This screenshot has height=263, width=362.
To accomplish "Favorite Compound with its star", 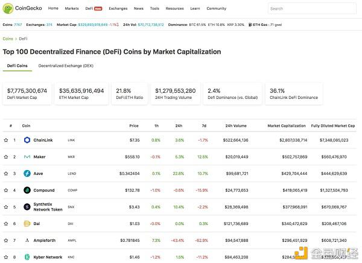I will (6, 190).
